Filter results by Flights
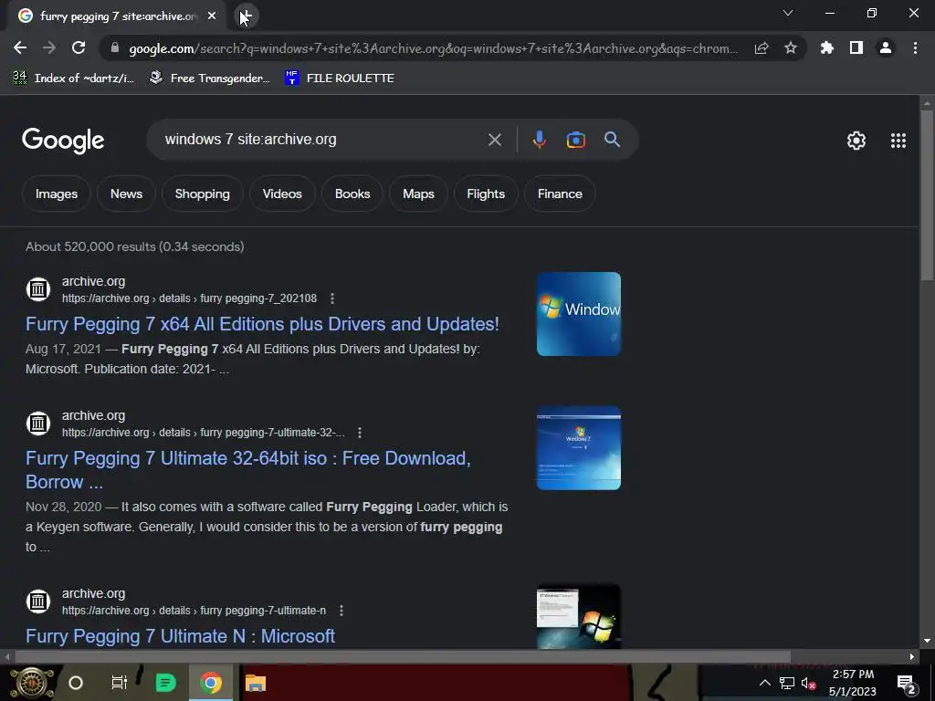This screenshot has width=935, height=701. point(486,194)
